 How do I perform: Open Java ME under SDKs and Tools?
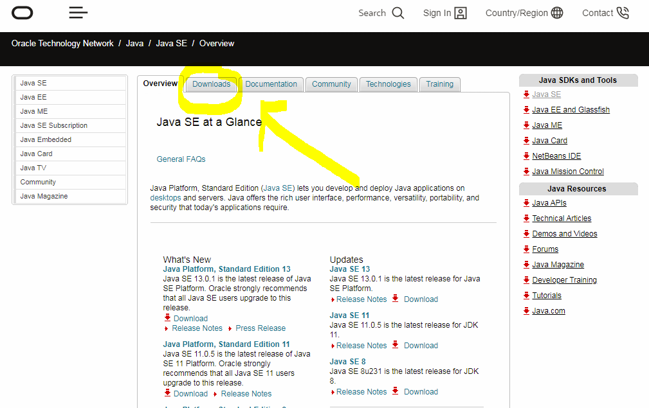click(x=547, y=125)
